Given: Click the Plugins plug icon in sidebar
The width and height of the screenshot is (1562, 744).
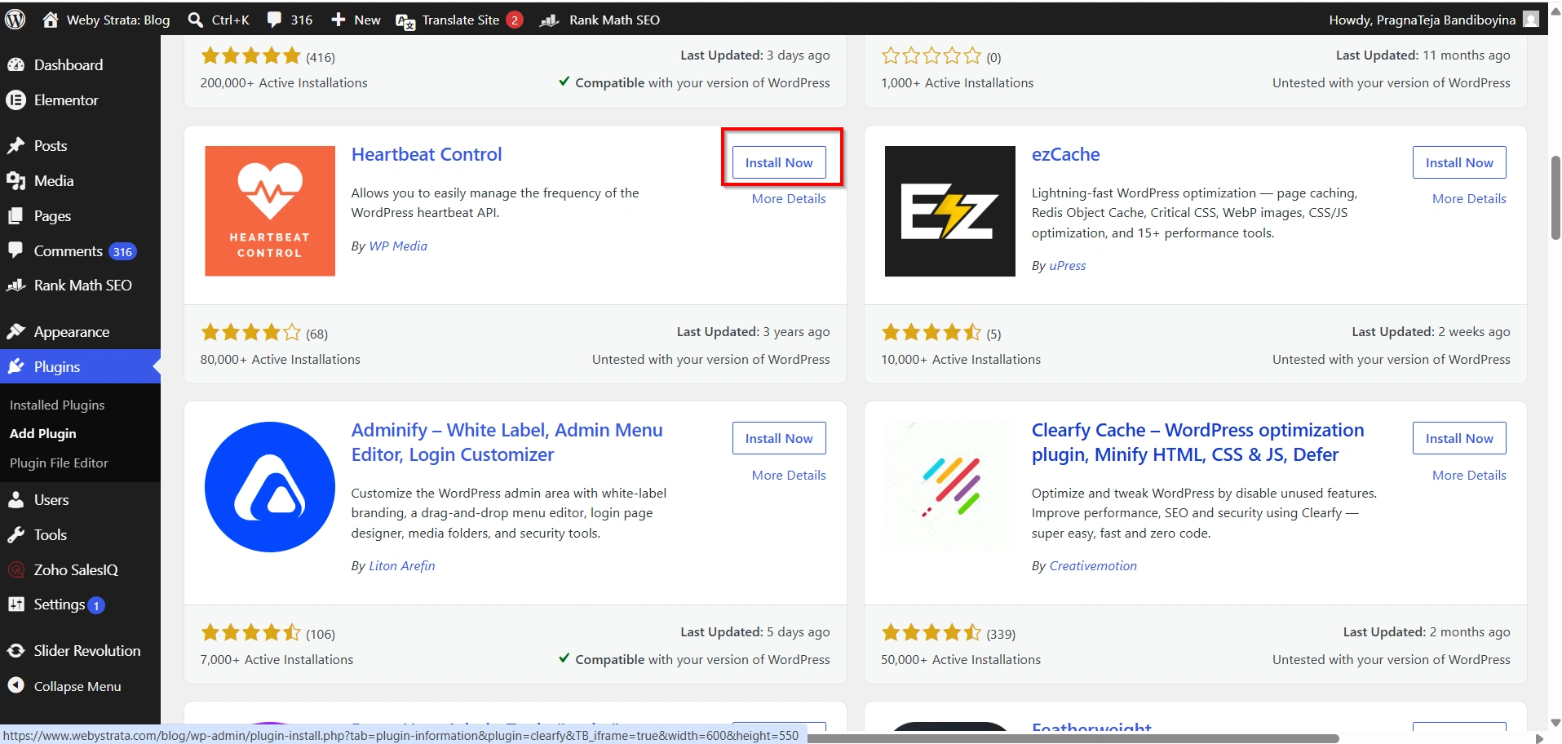Looking at the screenshot, I should [x=15, y=366].
